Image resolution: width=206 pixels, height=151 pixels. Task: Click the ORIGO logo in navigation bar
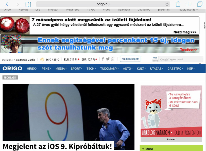point(12,69)
